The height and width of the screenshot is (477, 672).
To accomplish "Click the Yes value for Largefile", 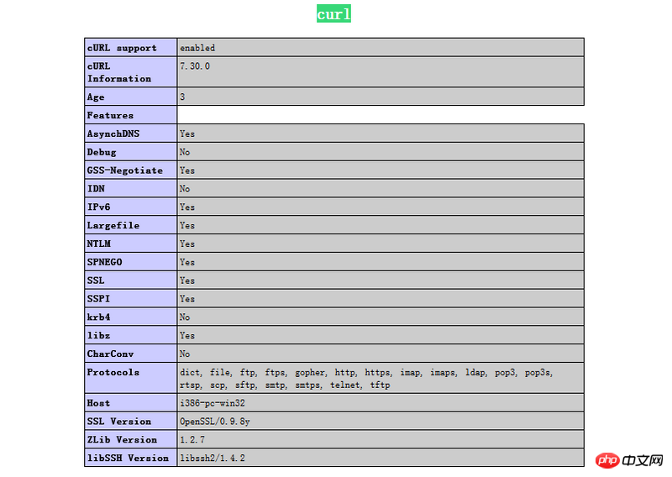I will point(187,225).
